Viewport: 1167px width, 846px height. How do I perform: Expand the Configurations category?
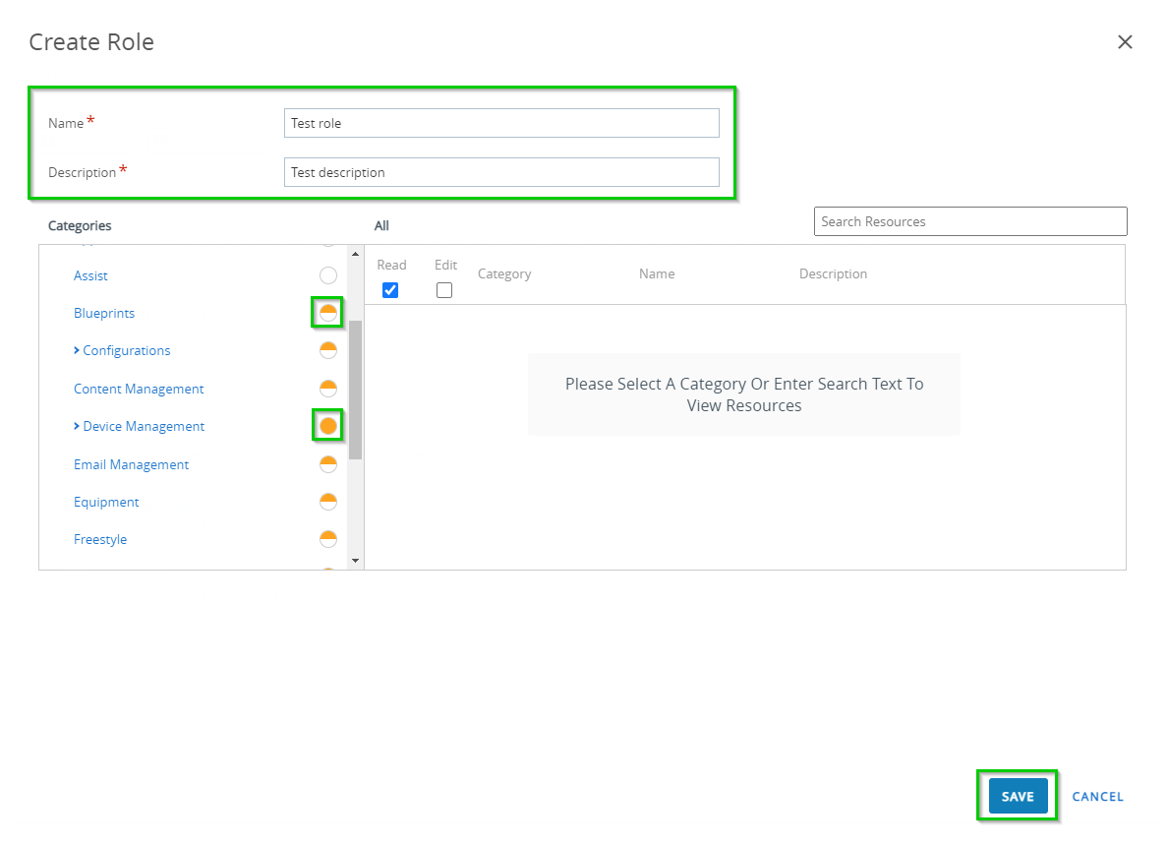(x=76, y=350)
